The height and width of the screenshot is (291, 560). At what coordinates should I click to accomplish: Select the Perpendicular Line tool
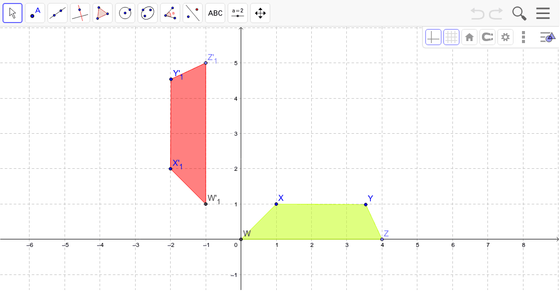[x=80, y=13]
